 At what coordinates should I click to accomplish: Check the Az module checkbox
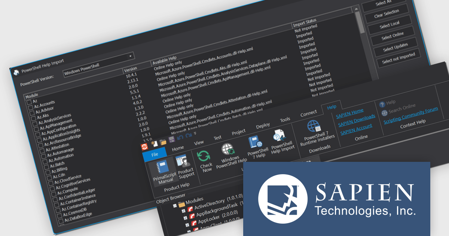pyautogui.click(x=29, y=102)
